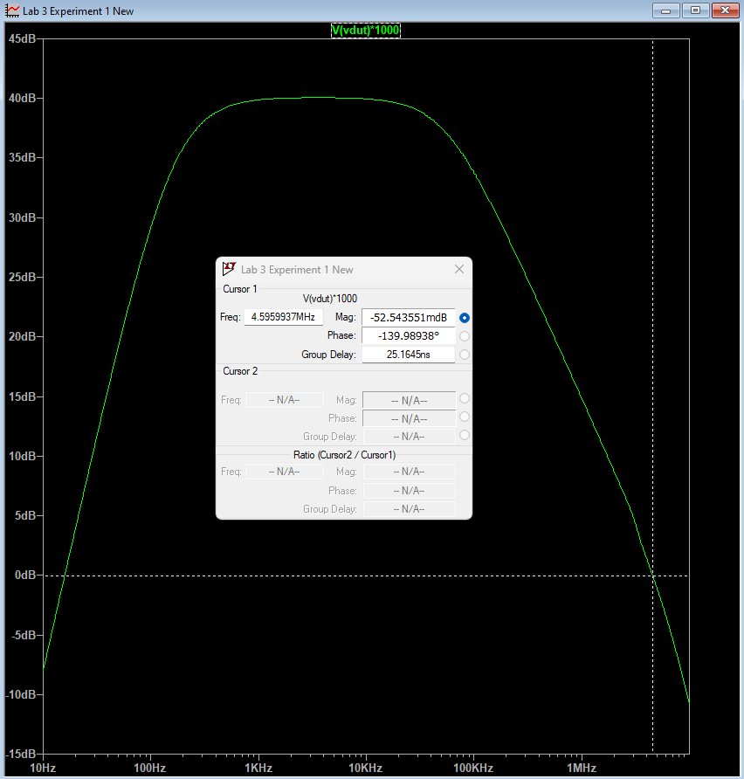This screenshot has width=744, height=779.
Task: Maximize the Lab 3 Experiment 1 New window
Action: [695, 10]
